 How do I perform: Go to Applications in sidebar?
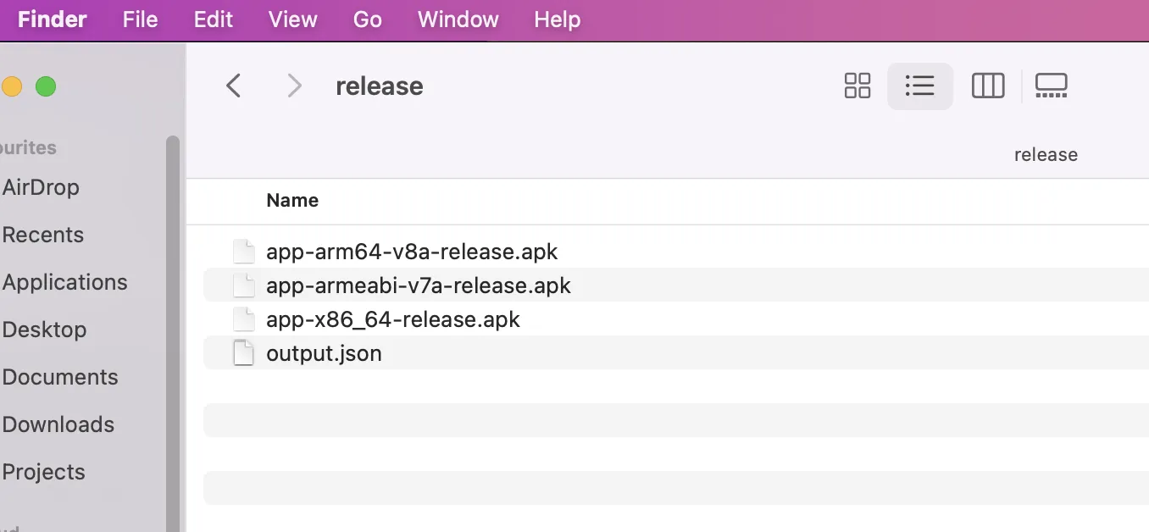click(64, 282)
